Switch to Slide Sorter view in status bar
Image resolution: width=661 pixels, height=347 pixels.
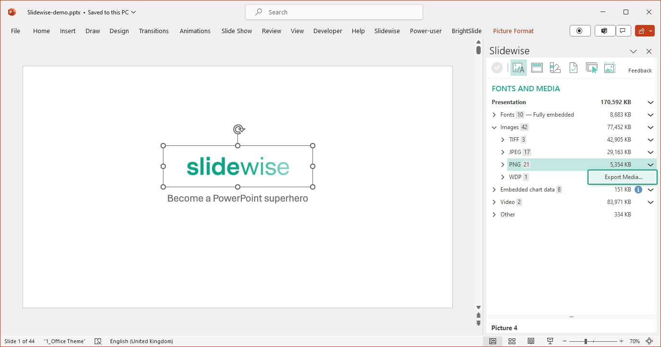[x=511, y=341]
